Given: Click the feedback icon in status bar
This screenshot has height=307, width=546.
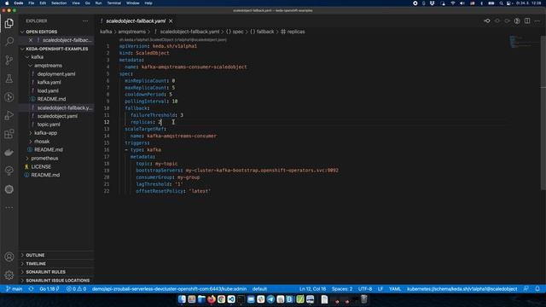Looking at the screenshot, I should tap(526, 289).
